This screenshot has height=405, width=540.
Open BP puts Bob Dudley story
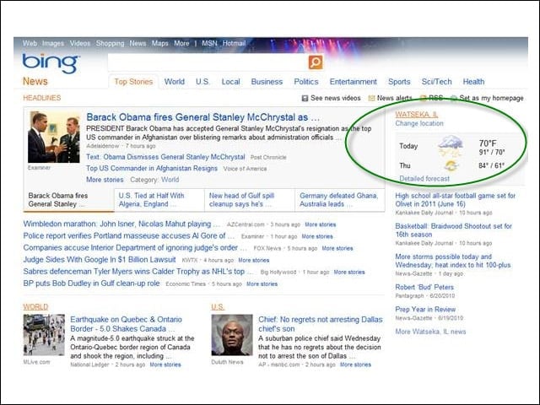[92, 283]
